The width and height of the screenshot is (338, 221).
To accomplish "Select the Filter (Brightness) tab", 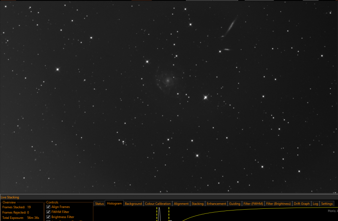I will pyautogui.click(x=278, y=204).
